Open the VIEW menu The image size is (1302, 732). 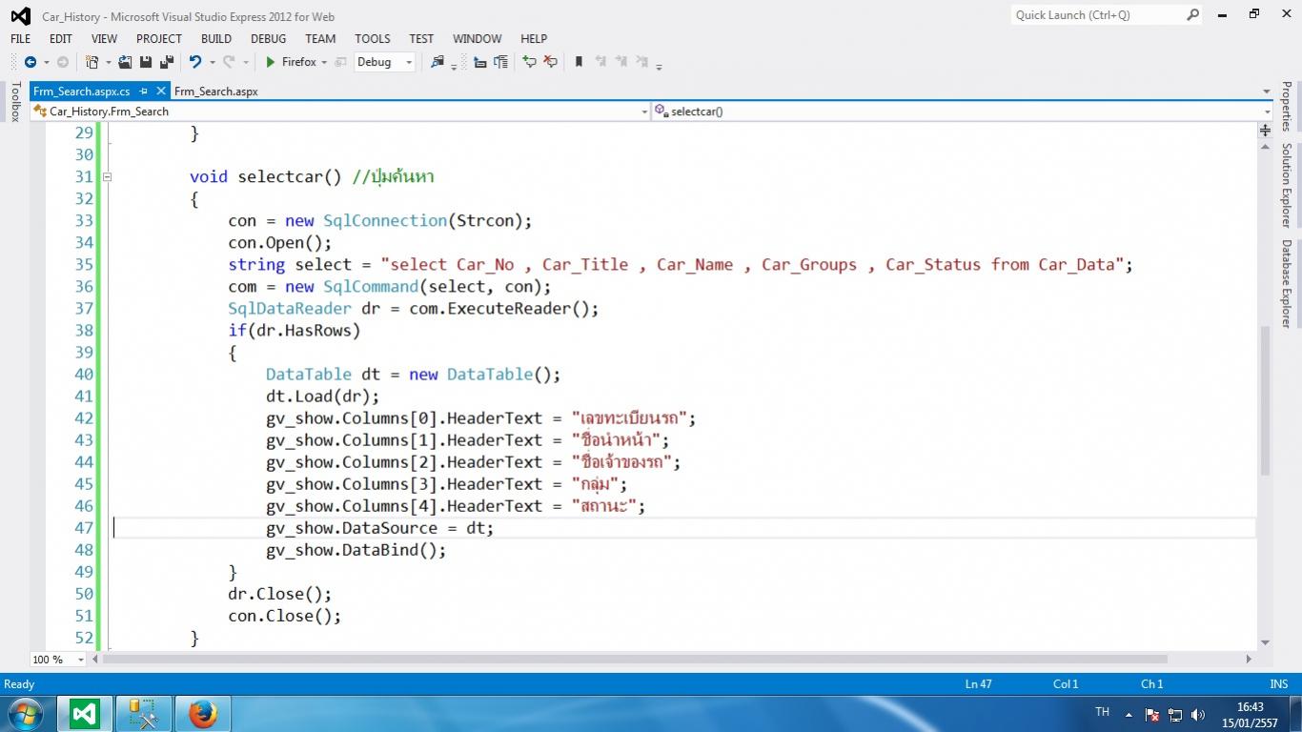104,39
